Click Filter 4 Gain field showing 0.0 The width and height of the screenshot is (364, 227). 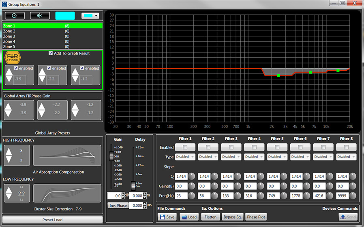tap(250, 186)
